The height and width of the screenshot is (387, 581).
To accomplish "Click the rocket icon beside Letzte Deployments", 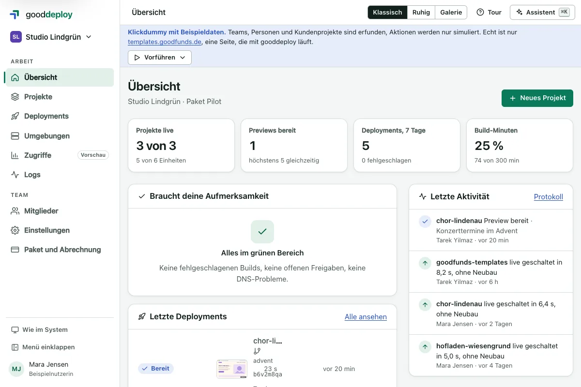I will tap(142, 317).
